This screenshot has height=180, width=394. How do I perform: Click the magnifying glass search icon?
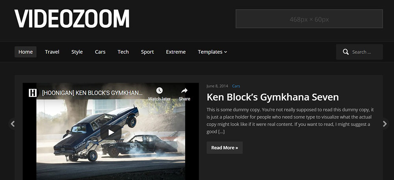tap(346, 52)
